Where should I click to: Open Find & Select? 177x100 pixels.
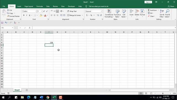[x=167, y=14]
